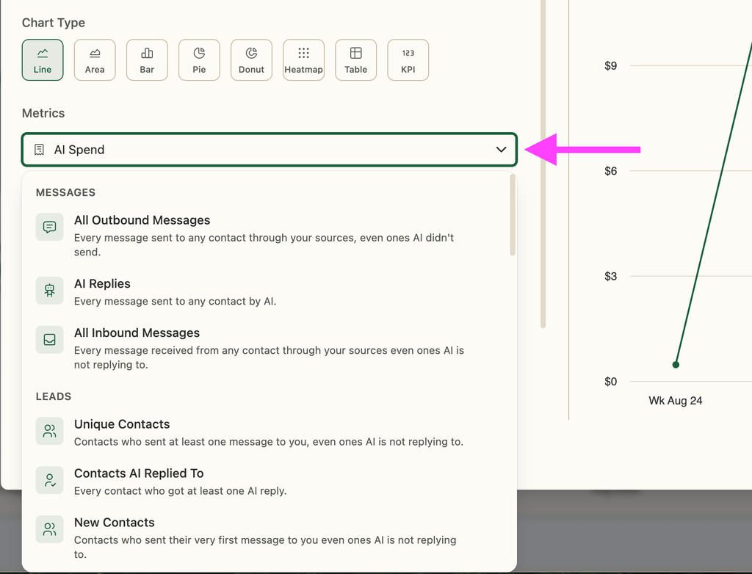Click the $9 axis label
The height and width of the screenshot is (574, 752).
[x=610, y=66]
